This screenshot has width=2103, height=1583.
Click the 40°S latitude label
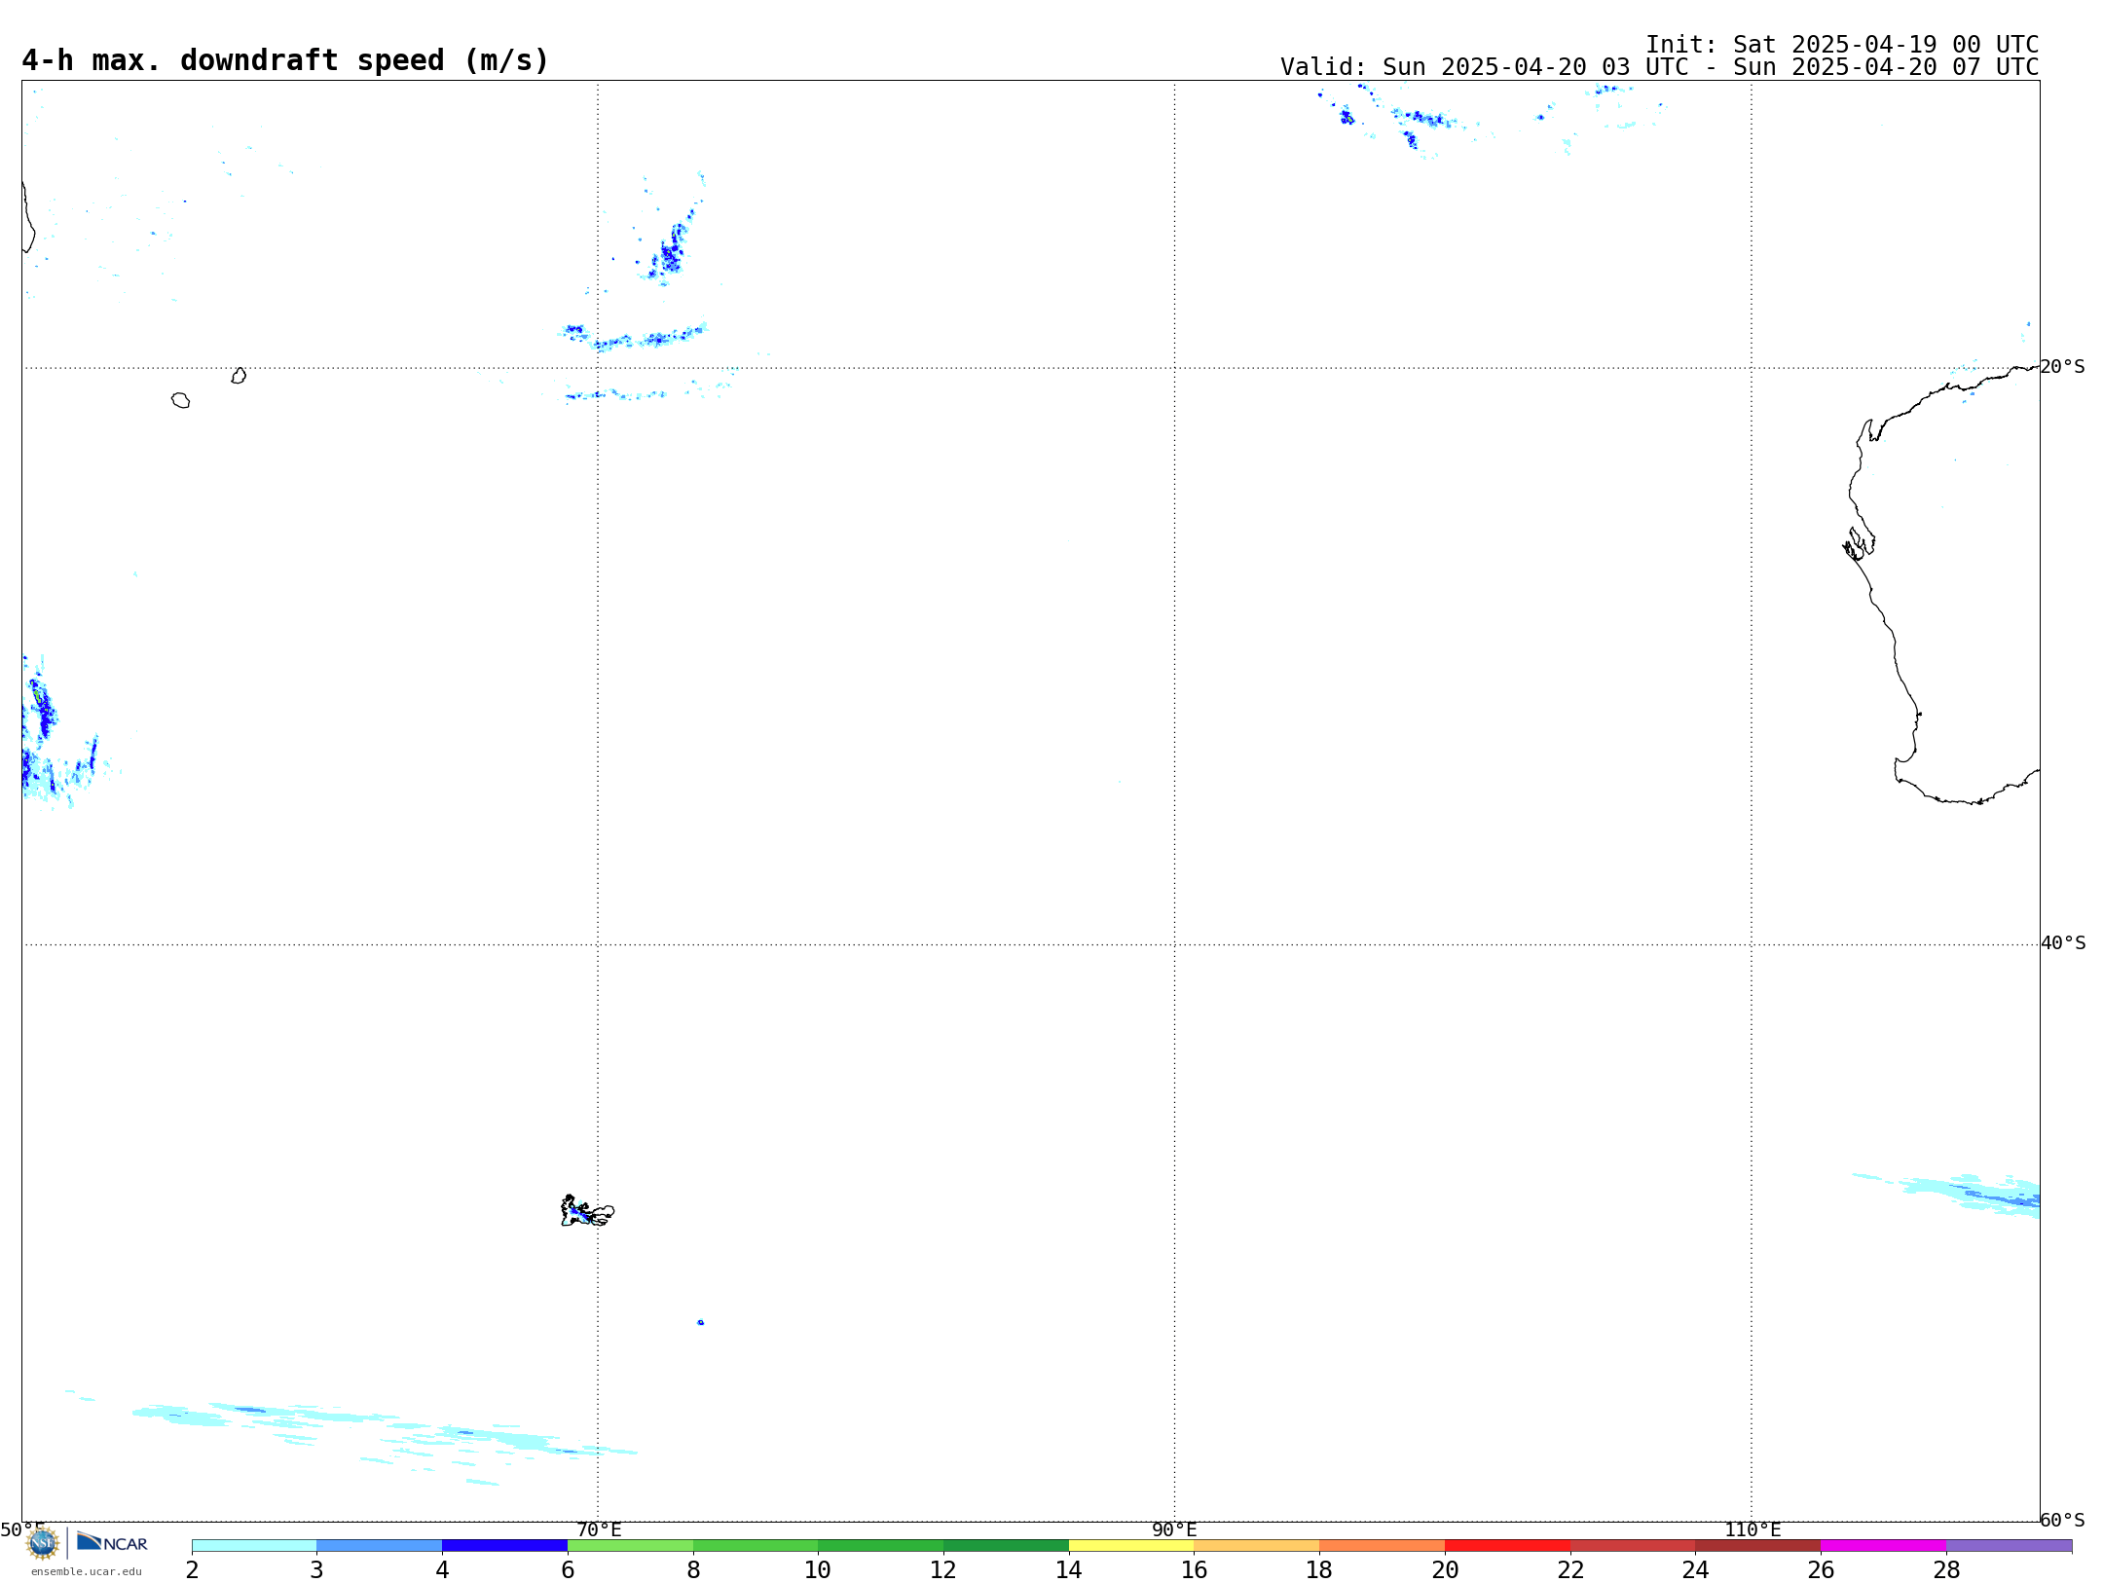pos(2063,943)
